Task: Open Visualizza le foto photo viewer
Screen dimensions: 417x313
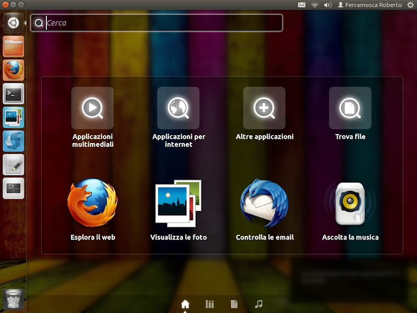Action: [x=178, y=210]
